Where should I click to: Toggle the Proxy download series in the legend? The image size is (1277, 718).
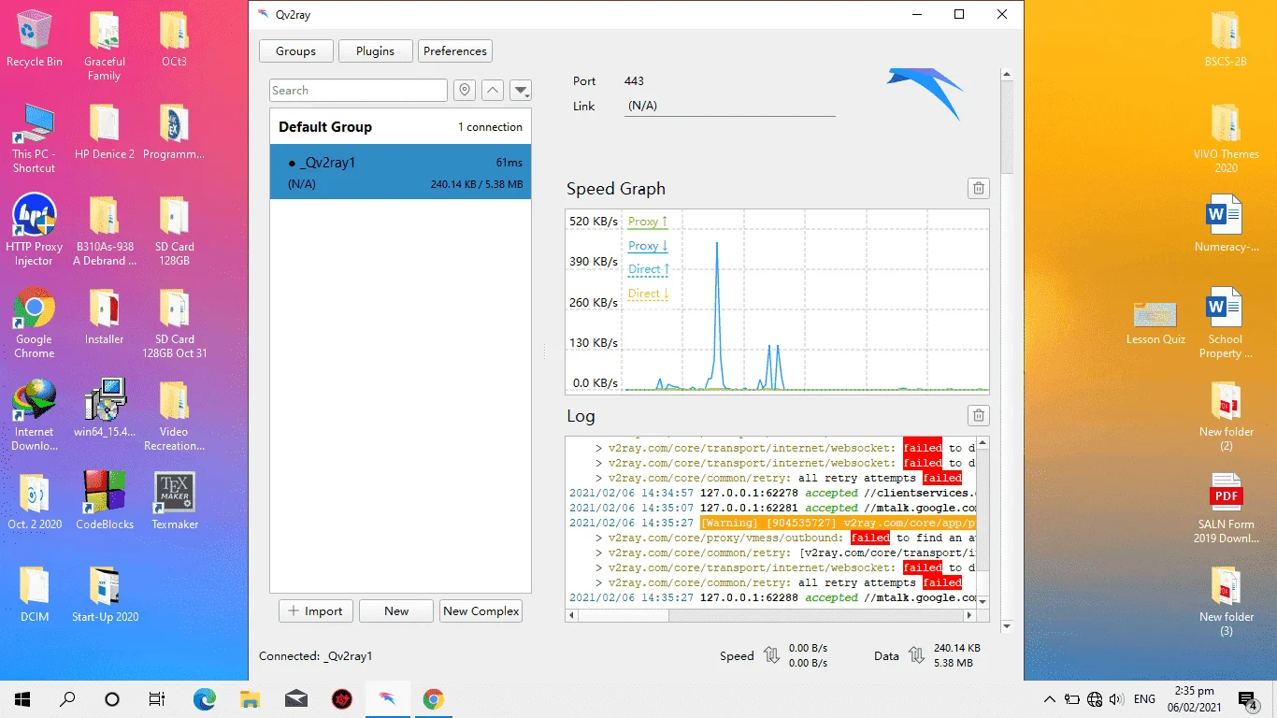[x=648, y=246]
